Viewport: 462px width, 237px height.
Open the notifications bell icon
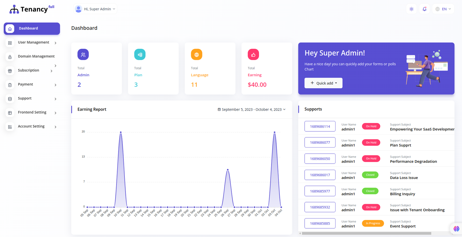424,9
